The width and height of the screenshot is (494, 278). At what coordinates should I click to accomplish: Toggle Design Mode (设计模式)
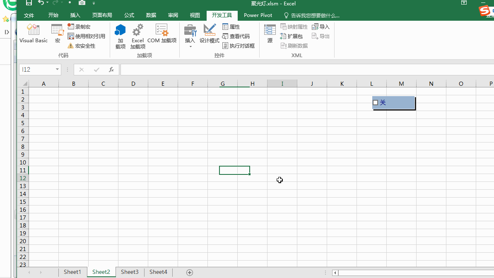click(210, 34)
